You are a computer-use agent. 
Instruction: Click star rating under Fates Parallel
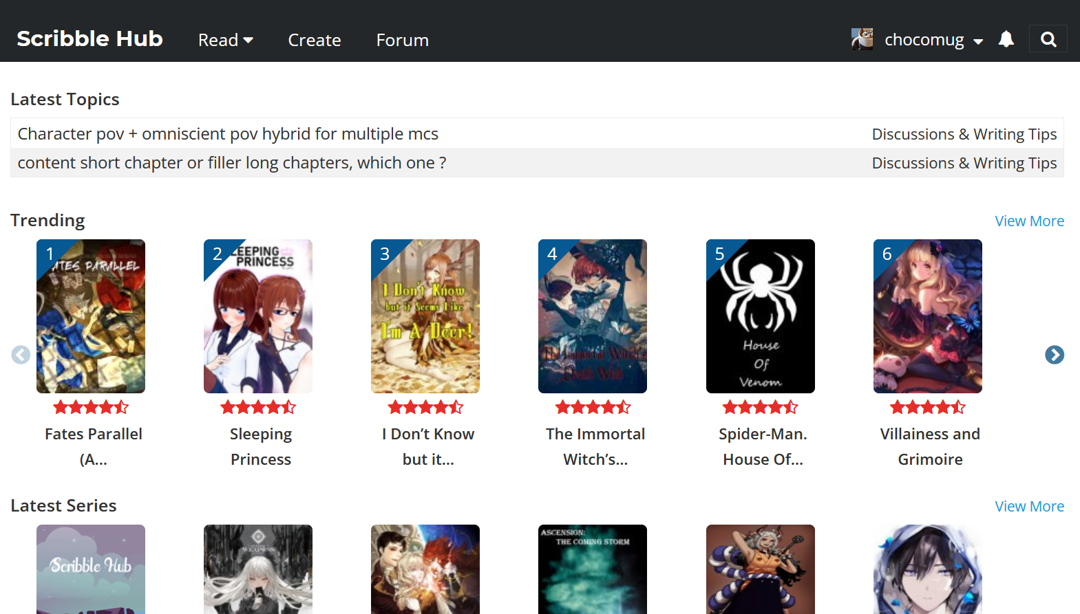pos(91,407)
